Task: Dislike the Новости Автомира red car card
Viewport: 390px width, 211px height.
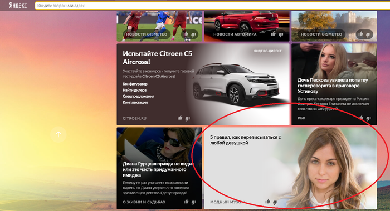Action: (x=281, y=35)
